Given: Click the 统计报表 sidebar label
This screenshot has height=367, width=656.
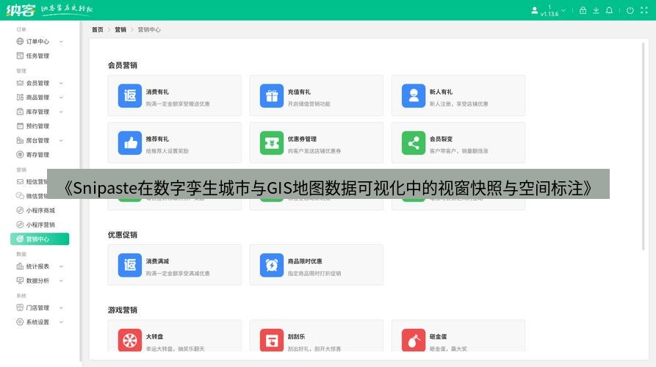Looking at the screenshot, I should [x=37, y=266].
